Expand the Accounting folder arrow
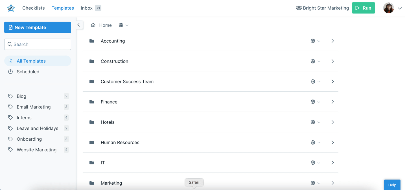 tap(333, 41)
